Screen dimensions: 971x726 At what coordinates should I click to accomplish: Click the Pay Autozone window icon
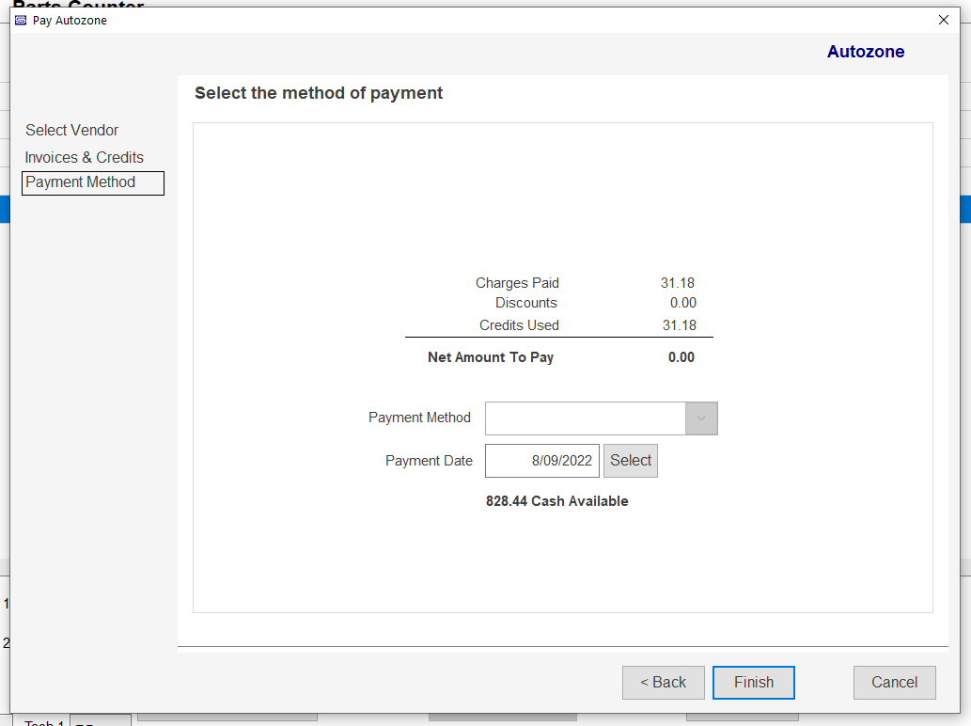pos(21,21)
